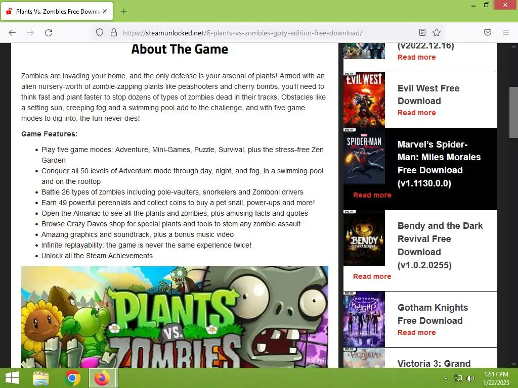Click Read more under Spider-Man Miles Morales
Screen dimensions: 518x388
pos(372,195)
